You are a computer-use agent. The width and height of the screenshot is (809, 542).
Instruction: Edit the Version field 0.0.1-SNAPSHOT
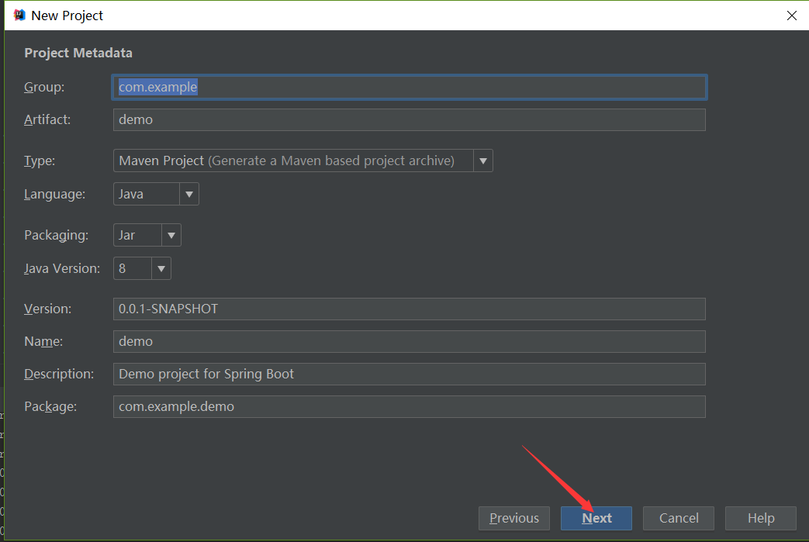(409, 309)
